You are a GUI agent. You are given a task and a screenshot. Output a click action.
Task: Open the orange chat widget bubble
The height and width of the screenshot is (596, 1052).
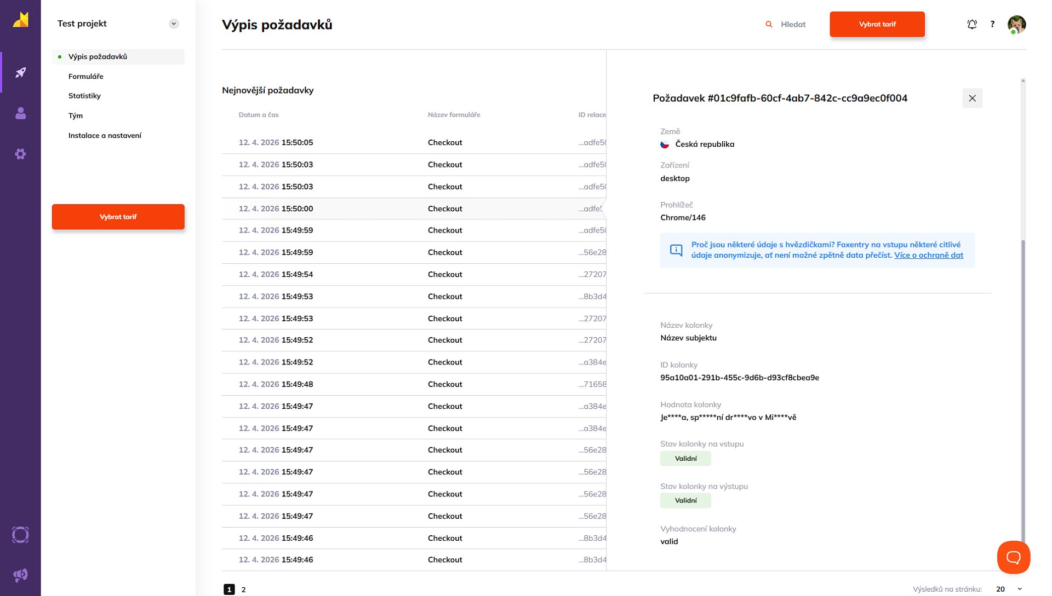1013,557
